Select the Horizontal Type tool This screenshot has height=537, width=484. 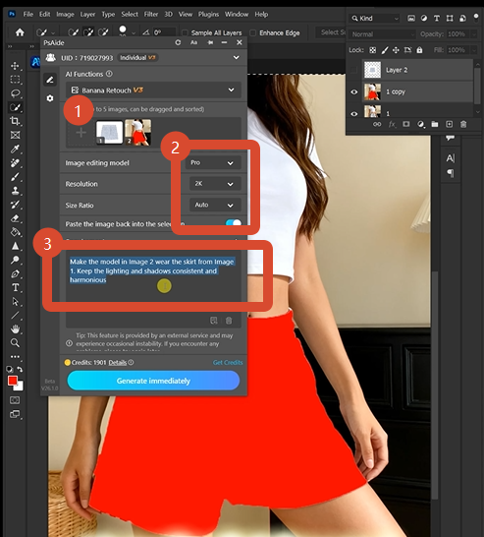tap(15, 287)
